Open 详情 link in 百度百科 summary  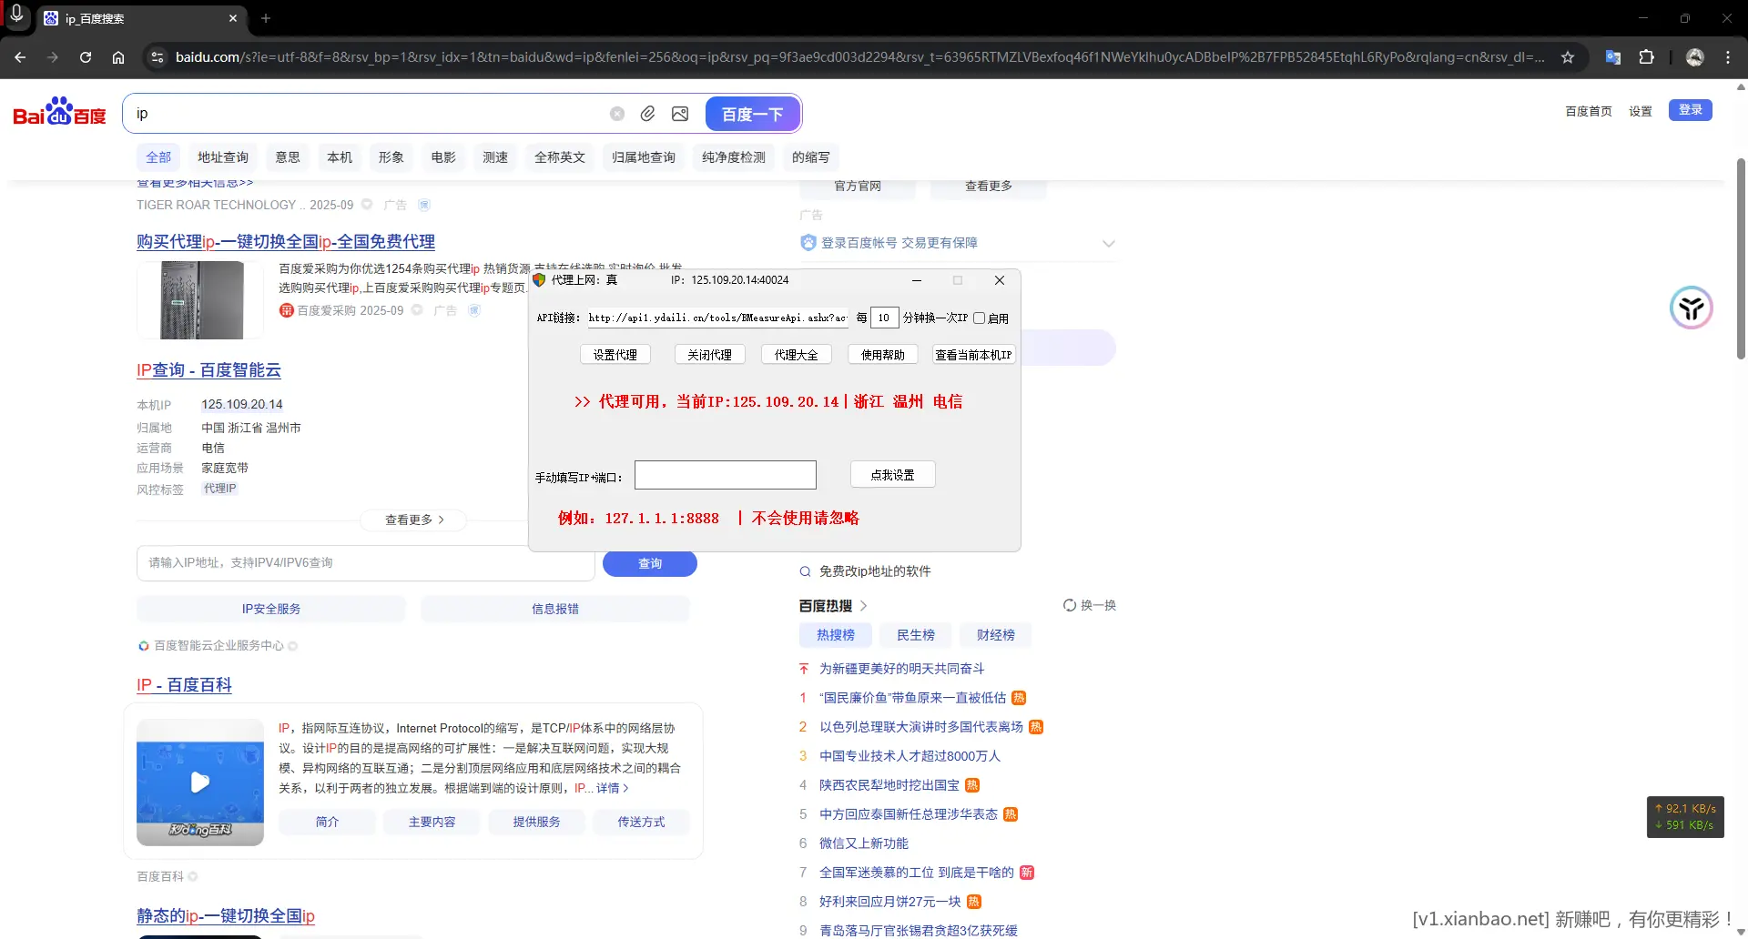point(612,788)
